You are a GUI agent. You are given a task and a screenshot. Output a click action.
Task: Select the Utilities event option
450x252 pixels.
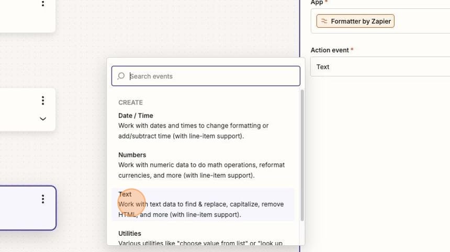pyautogui.click(x=203, y=238)
